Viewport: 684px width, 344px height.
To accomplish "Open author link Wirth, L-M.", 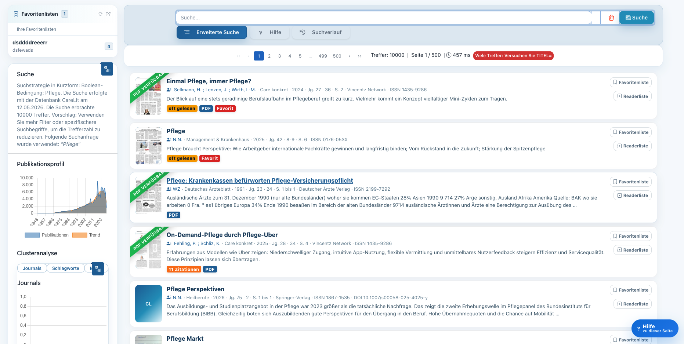I will click(244, 90).
